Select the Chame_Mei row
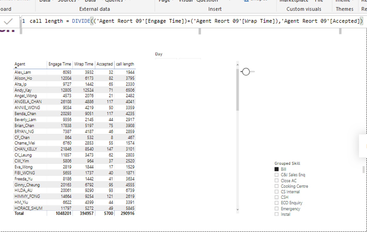This screenshot has height=232, width=367. [x=75, y=143]
